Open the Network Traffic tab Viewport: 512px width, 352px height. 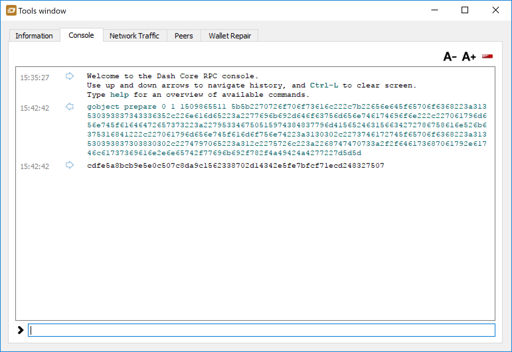134,36
